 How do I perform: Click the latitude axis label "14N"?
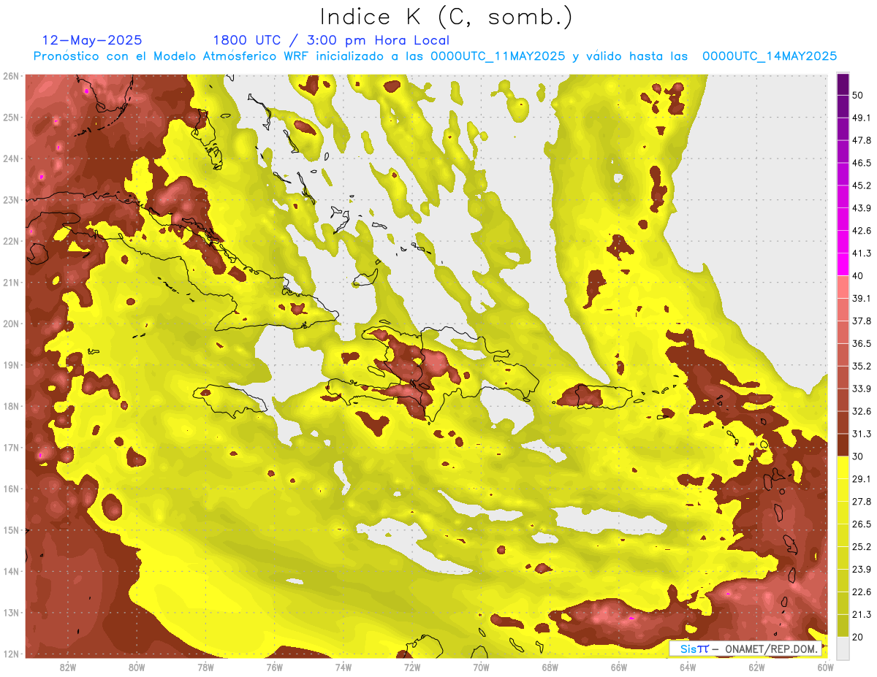click(x=10, y=571)
